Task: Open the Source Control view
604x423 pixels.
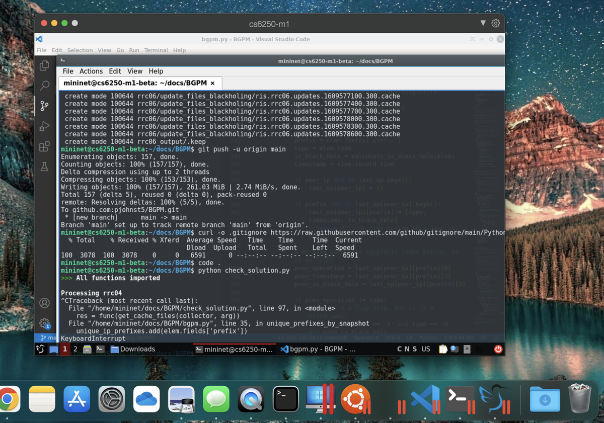Action: click(45, 106)
